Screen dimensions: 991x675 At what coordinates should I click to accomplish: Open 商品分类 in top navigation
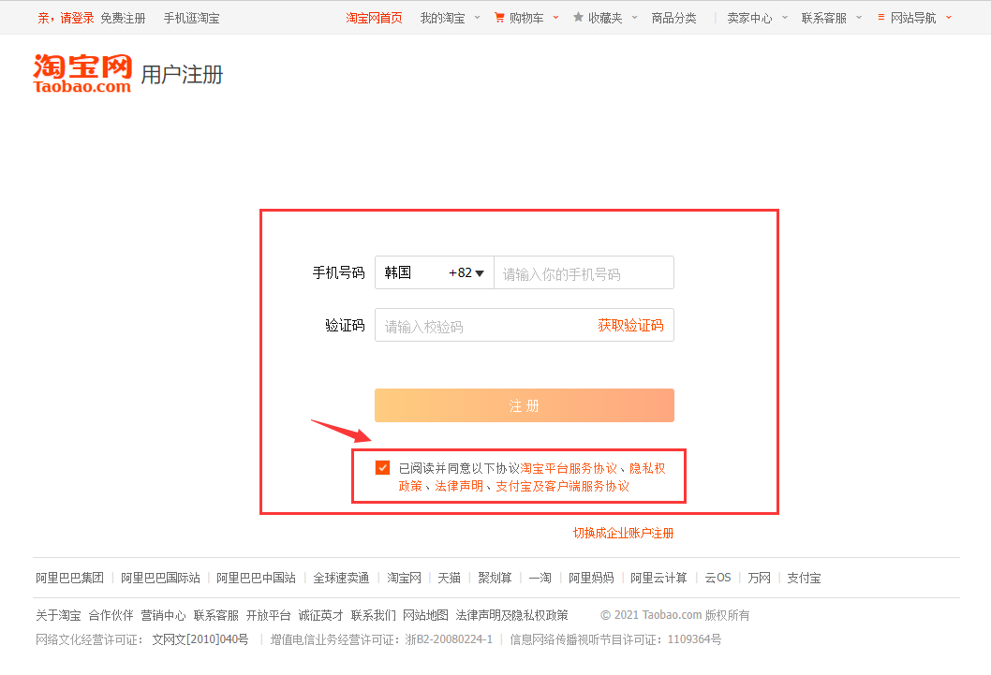click(x=673, y=19)
